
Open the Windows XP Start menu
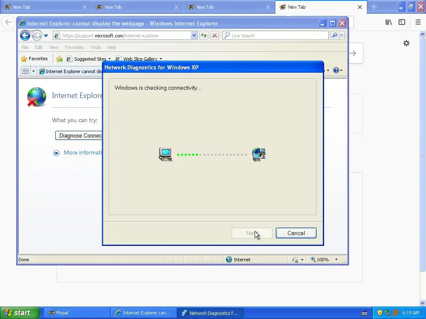[x=20, y=313]
